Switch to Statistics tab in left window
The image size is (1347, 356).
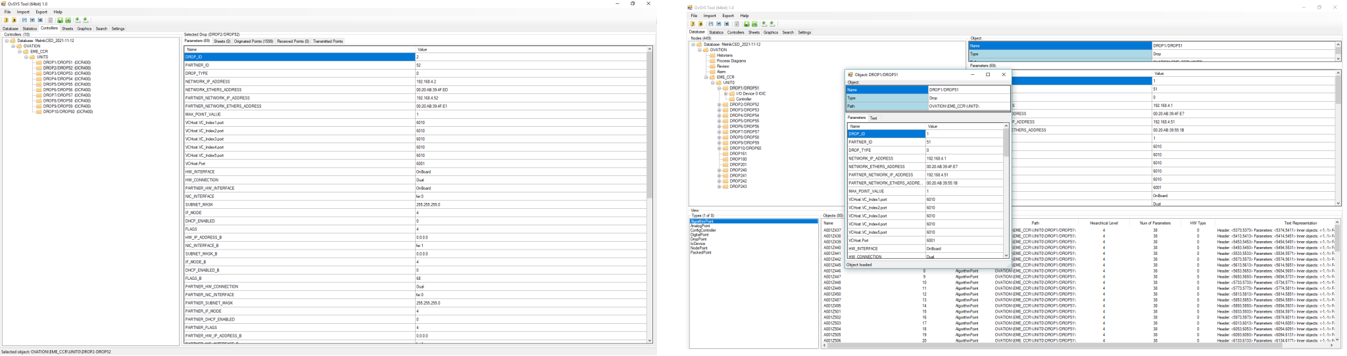tap(30, 29)
